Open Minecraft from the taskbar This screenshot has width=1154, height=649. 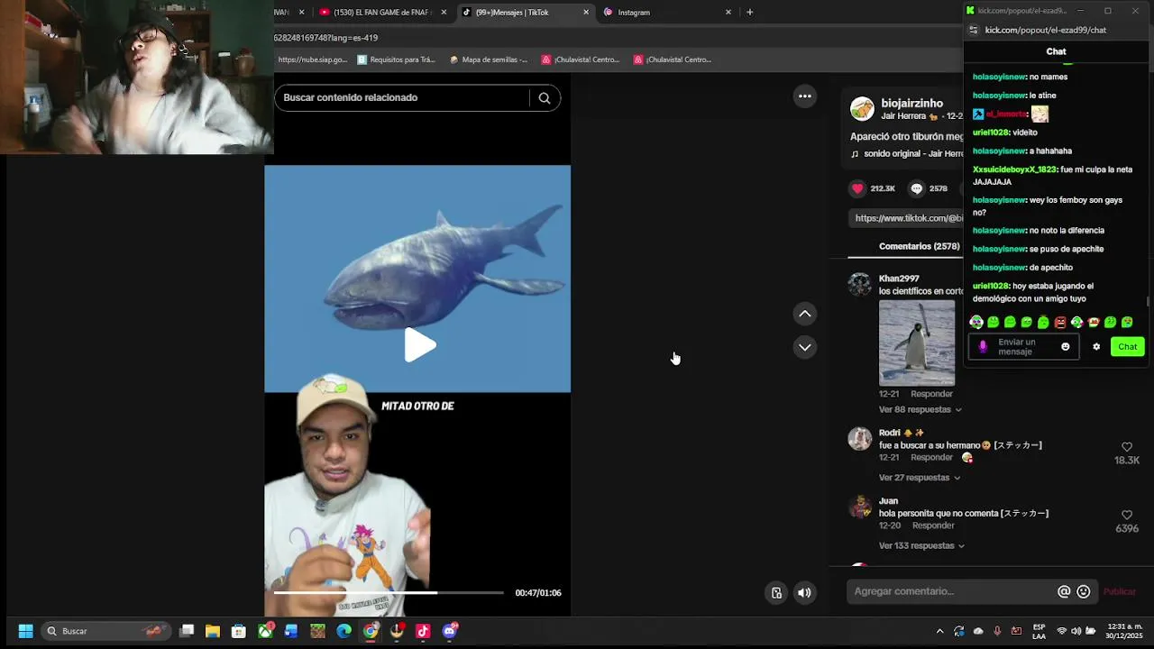tap(317, 631)
